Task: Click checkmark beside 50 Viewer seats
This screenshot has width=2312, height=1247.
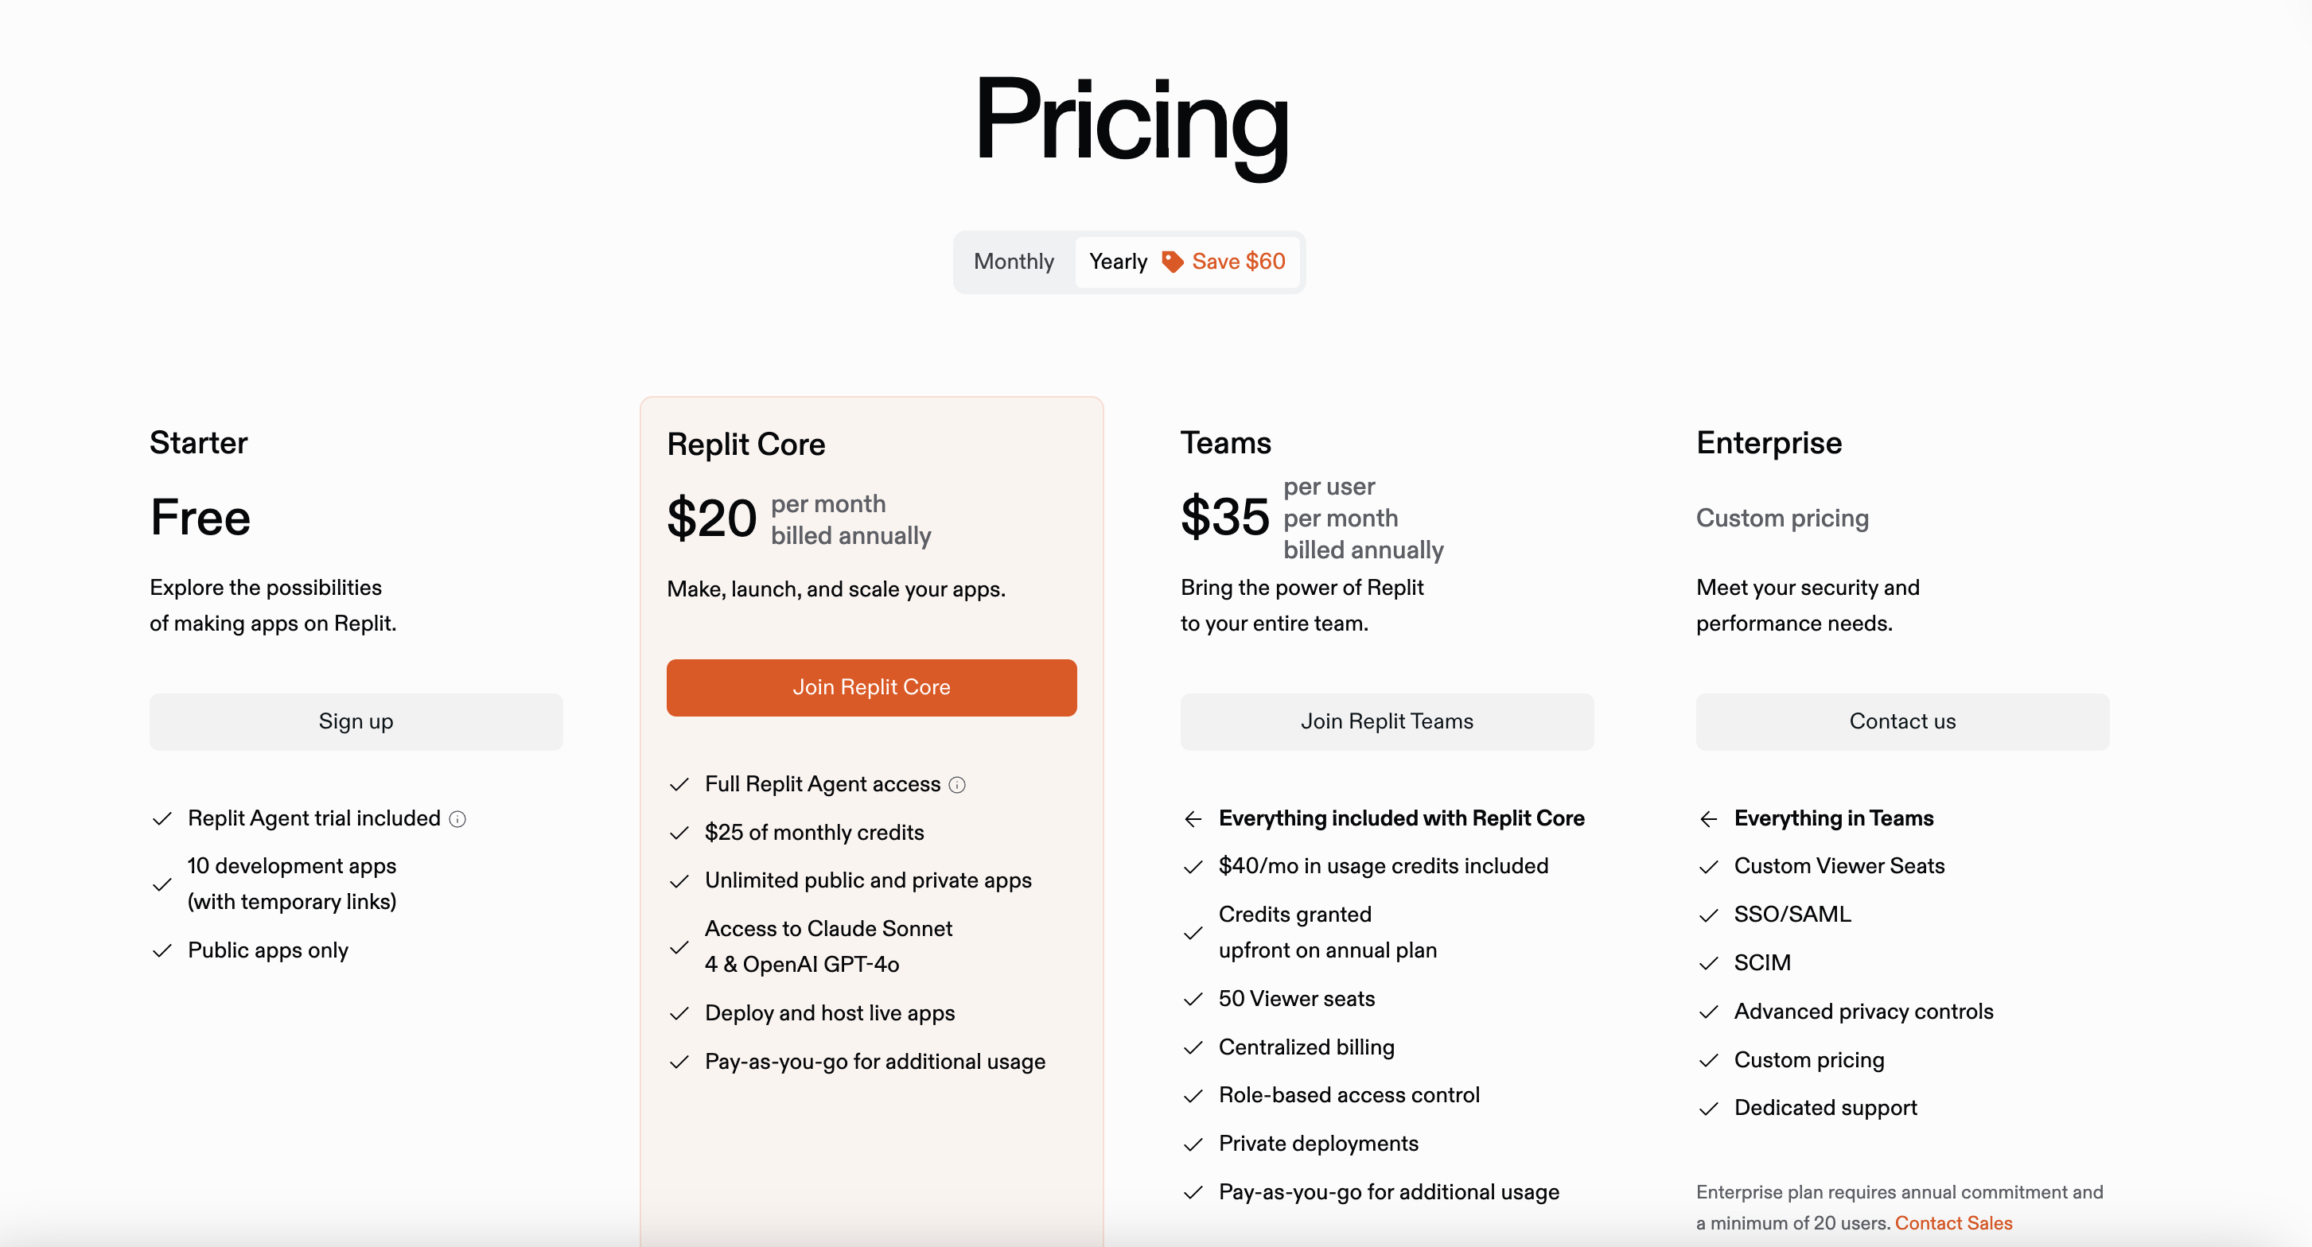Action: pyautogui.click(x=1193, y=1000)
